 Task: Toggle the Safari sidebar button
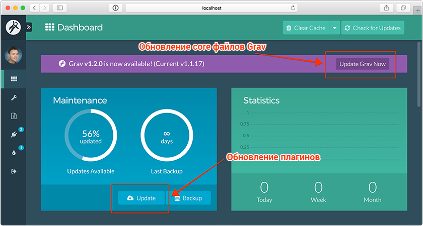coord(59,8)
